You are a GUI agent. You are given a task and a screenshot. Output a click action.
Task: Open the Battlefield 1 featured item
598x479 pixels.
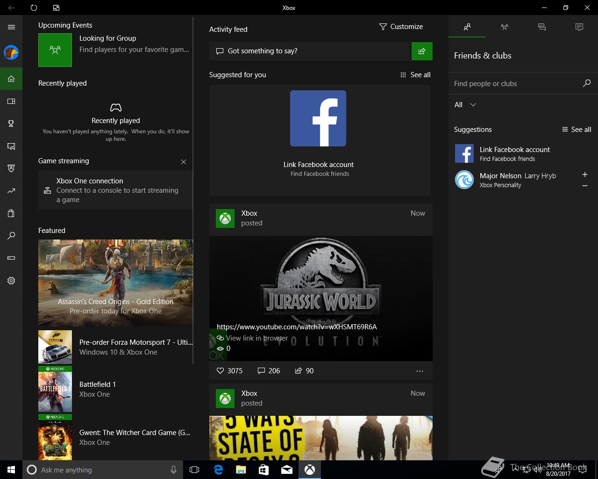coord(115,389)
